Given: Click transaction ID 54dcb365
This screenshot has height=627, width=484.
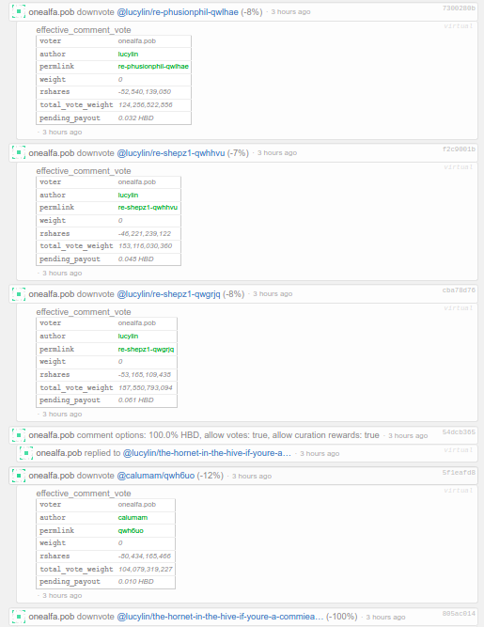Looking at the screenshot, I should pyautogui.click(x=459, y=431).
